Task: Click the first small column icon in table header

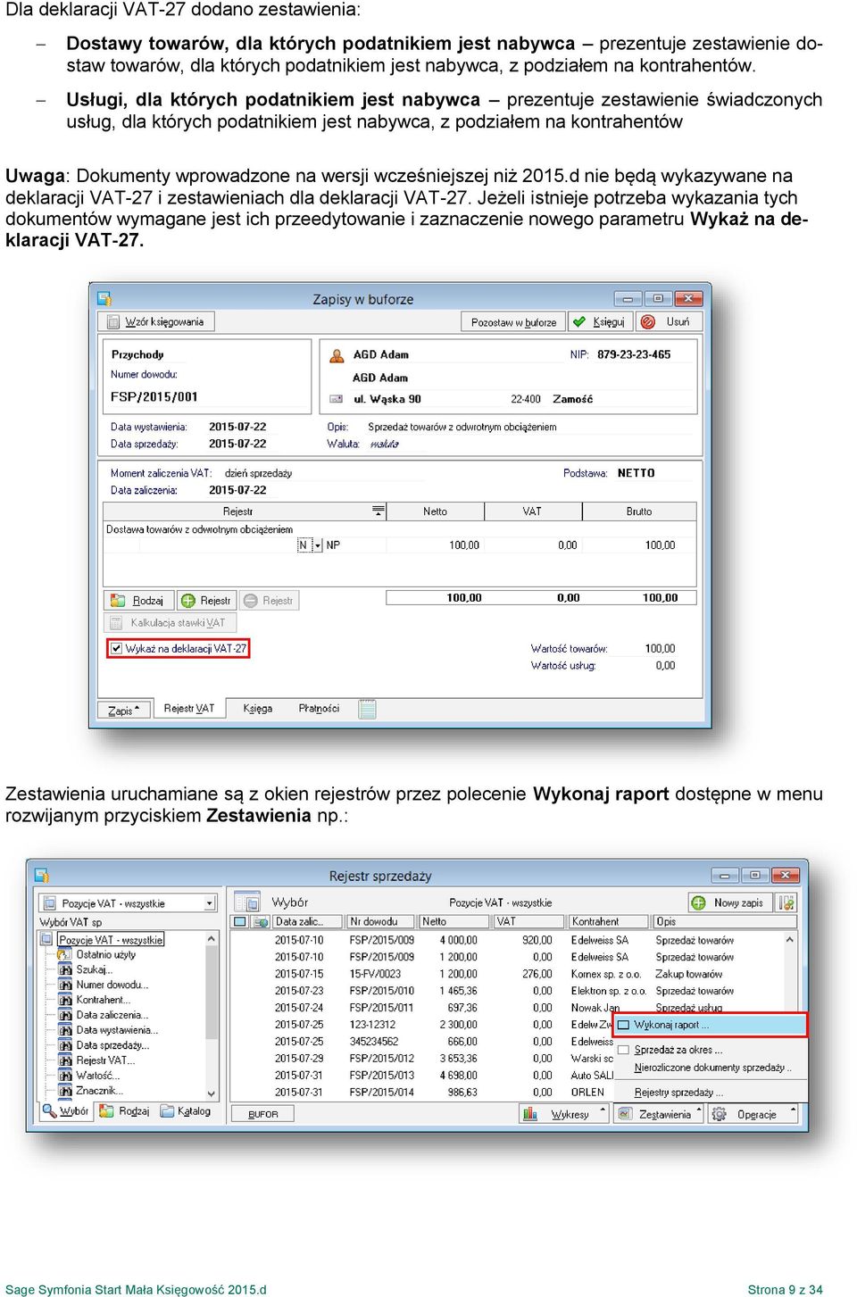Action: pyautogui.click(x=239, y=922)
